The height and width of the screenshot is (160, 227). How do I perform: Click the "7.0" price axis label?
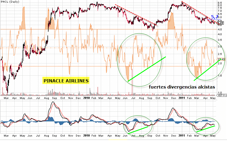point(220,11)
